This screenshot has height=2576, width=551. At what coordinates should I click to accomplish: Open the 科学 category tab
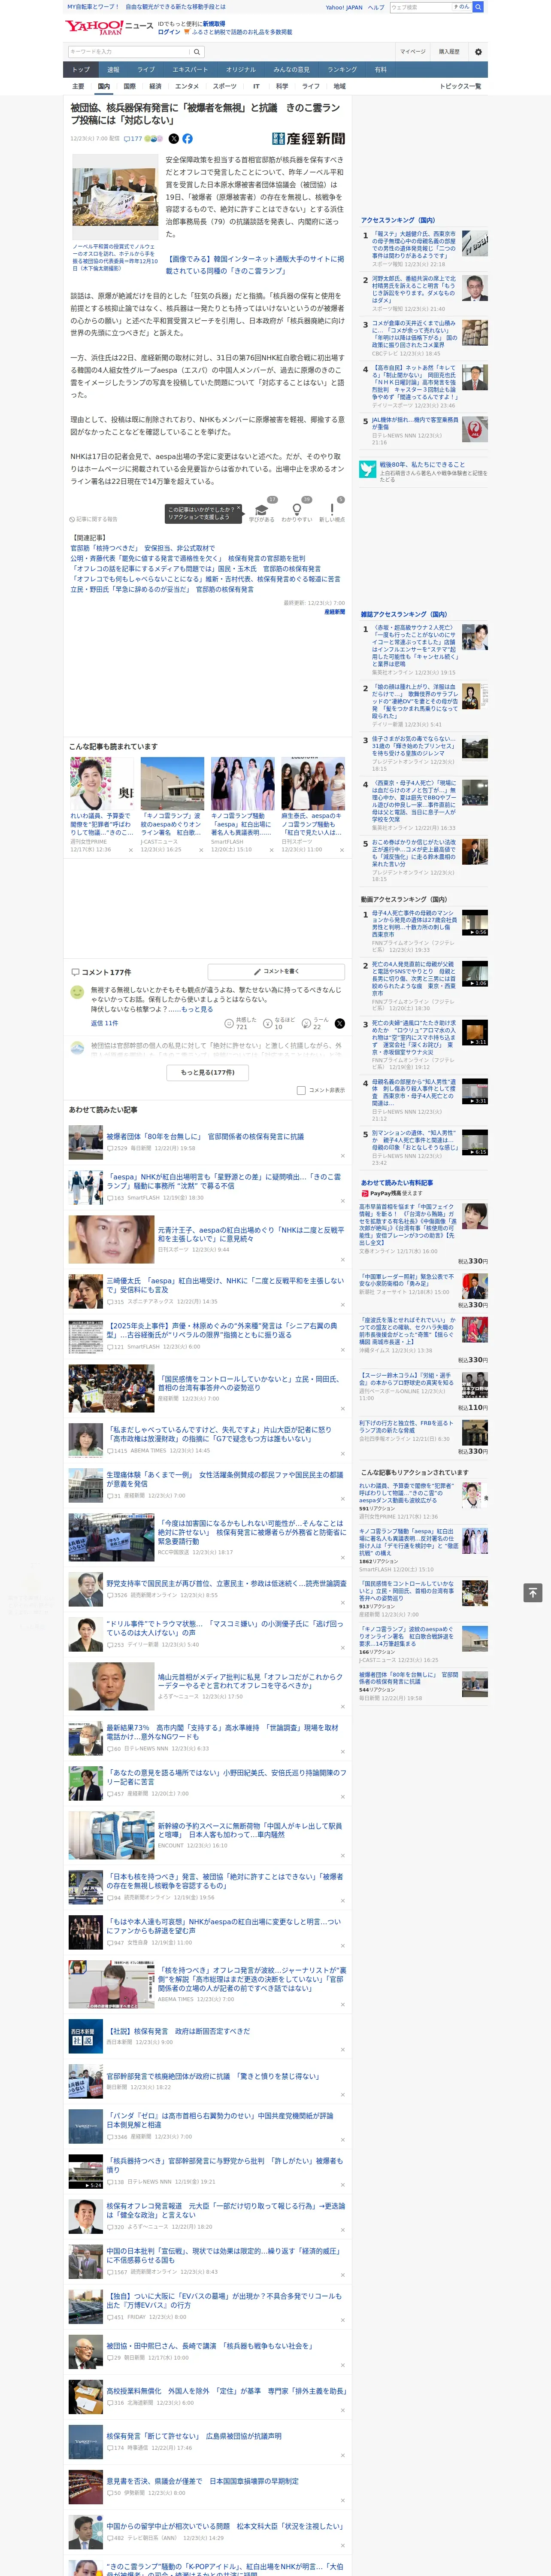[282, 86]
